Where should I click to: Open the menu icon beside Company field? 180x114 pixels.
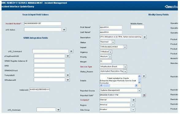click(x=133, y=100)
